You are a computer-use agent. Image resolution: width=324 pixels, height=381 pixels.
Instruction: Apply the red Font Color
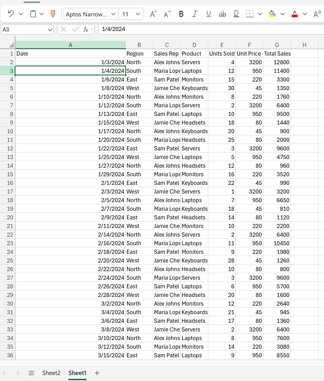[x=295, y=14]
